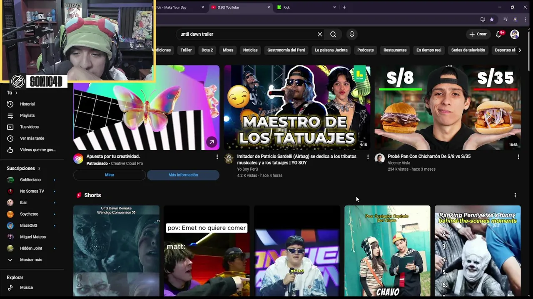533x299 pixels.
Task: Click the Creative Cloud advertiser avatar
Action: (78, 159)
